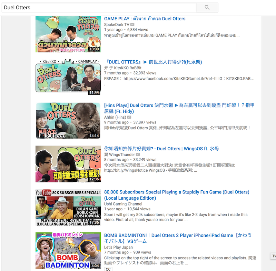
Task: Open the otter thumbnail lasting 14:14
Action: point(68,121)
